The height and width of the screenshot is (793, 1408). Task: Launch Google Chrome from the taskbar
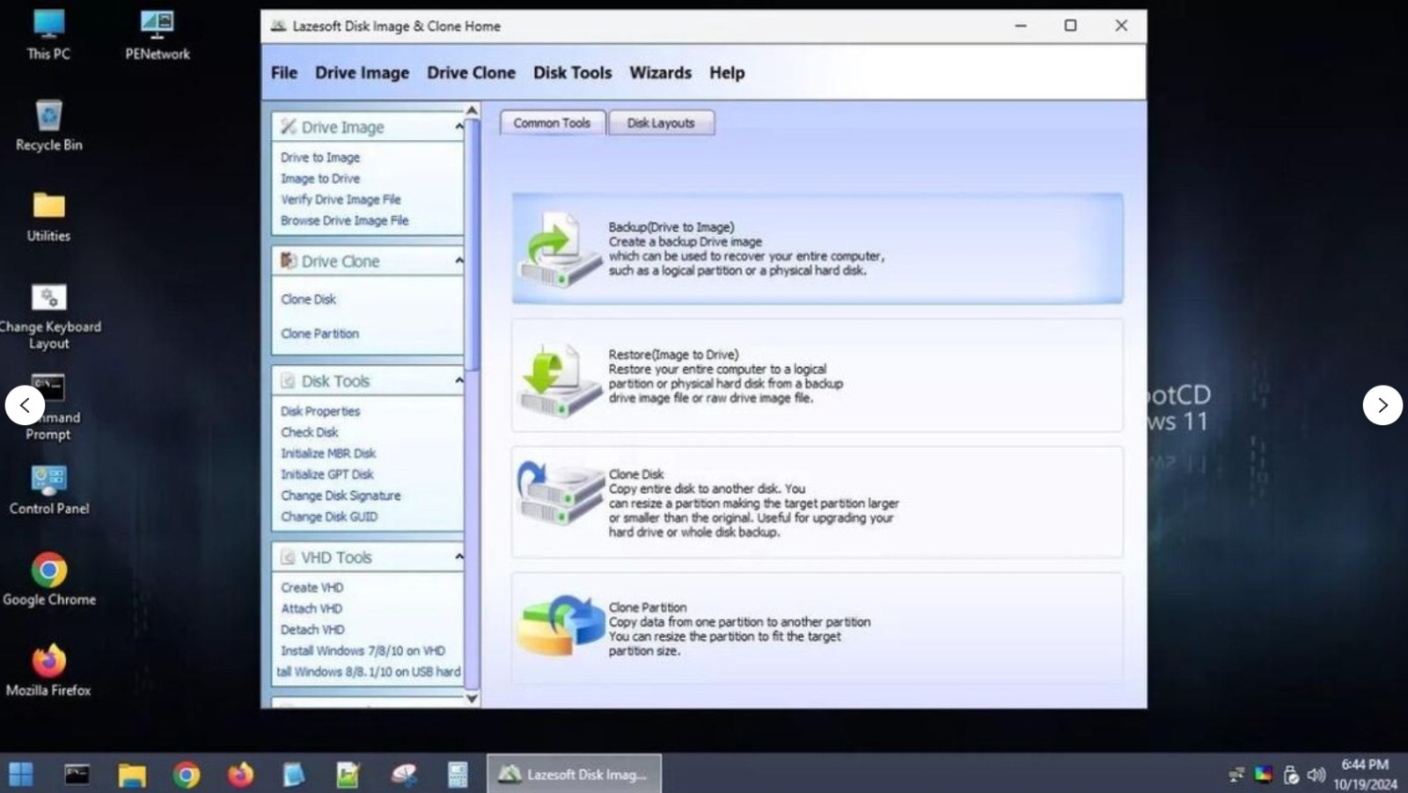pyautogui.click(x=188, y=775)
